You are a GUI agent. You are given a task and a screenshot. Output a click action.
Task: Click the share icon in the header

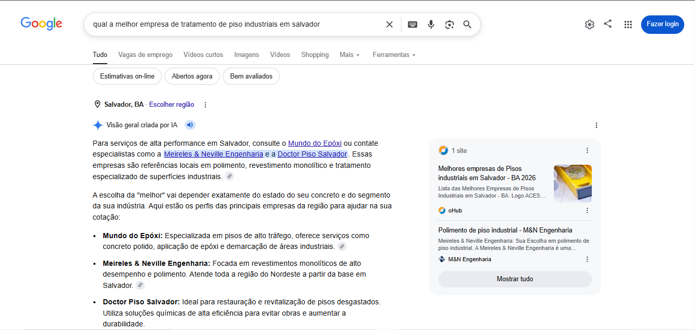(608, 24)
